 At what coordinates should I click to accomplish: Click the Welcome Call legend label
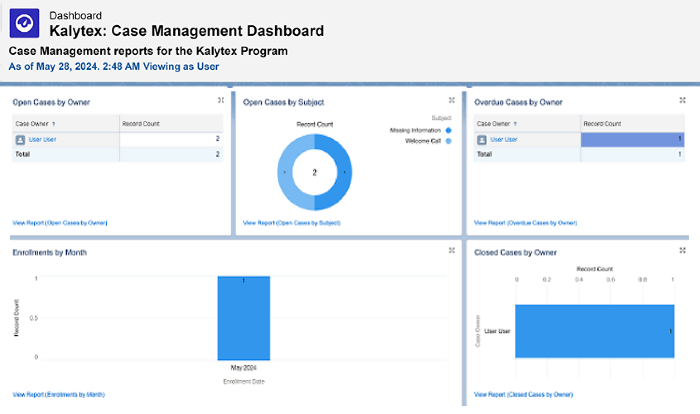click(423, 141)
